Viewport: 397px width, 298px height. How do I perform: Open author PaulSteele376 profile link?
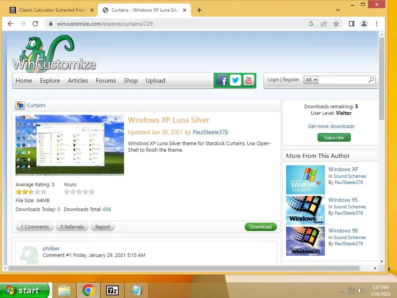point(210,132)
